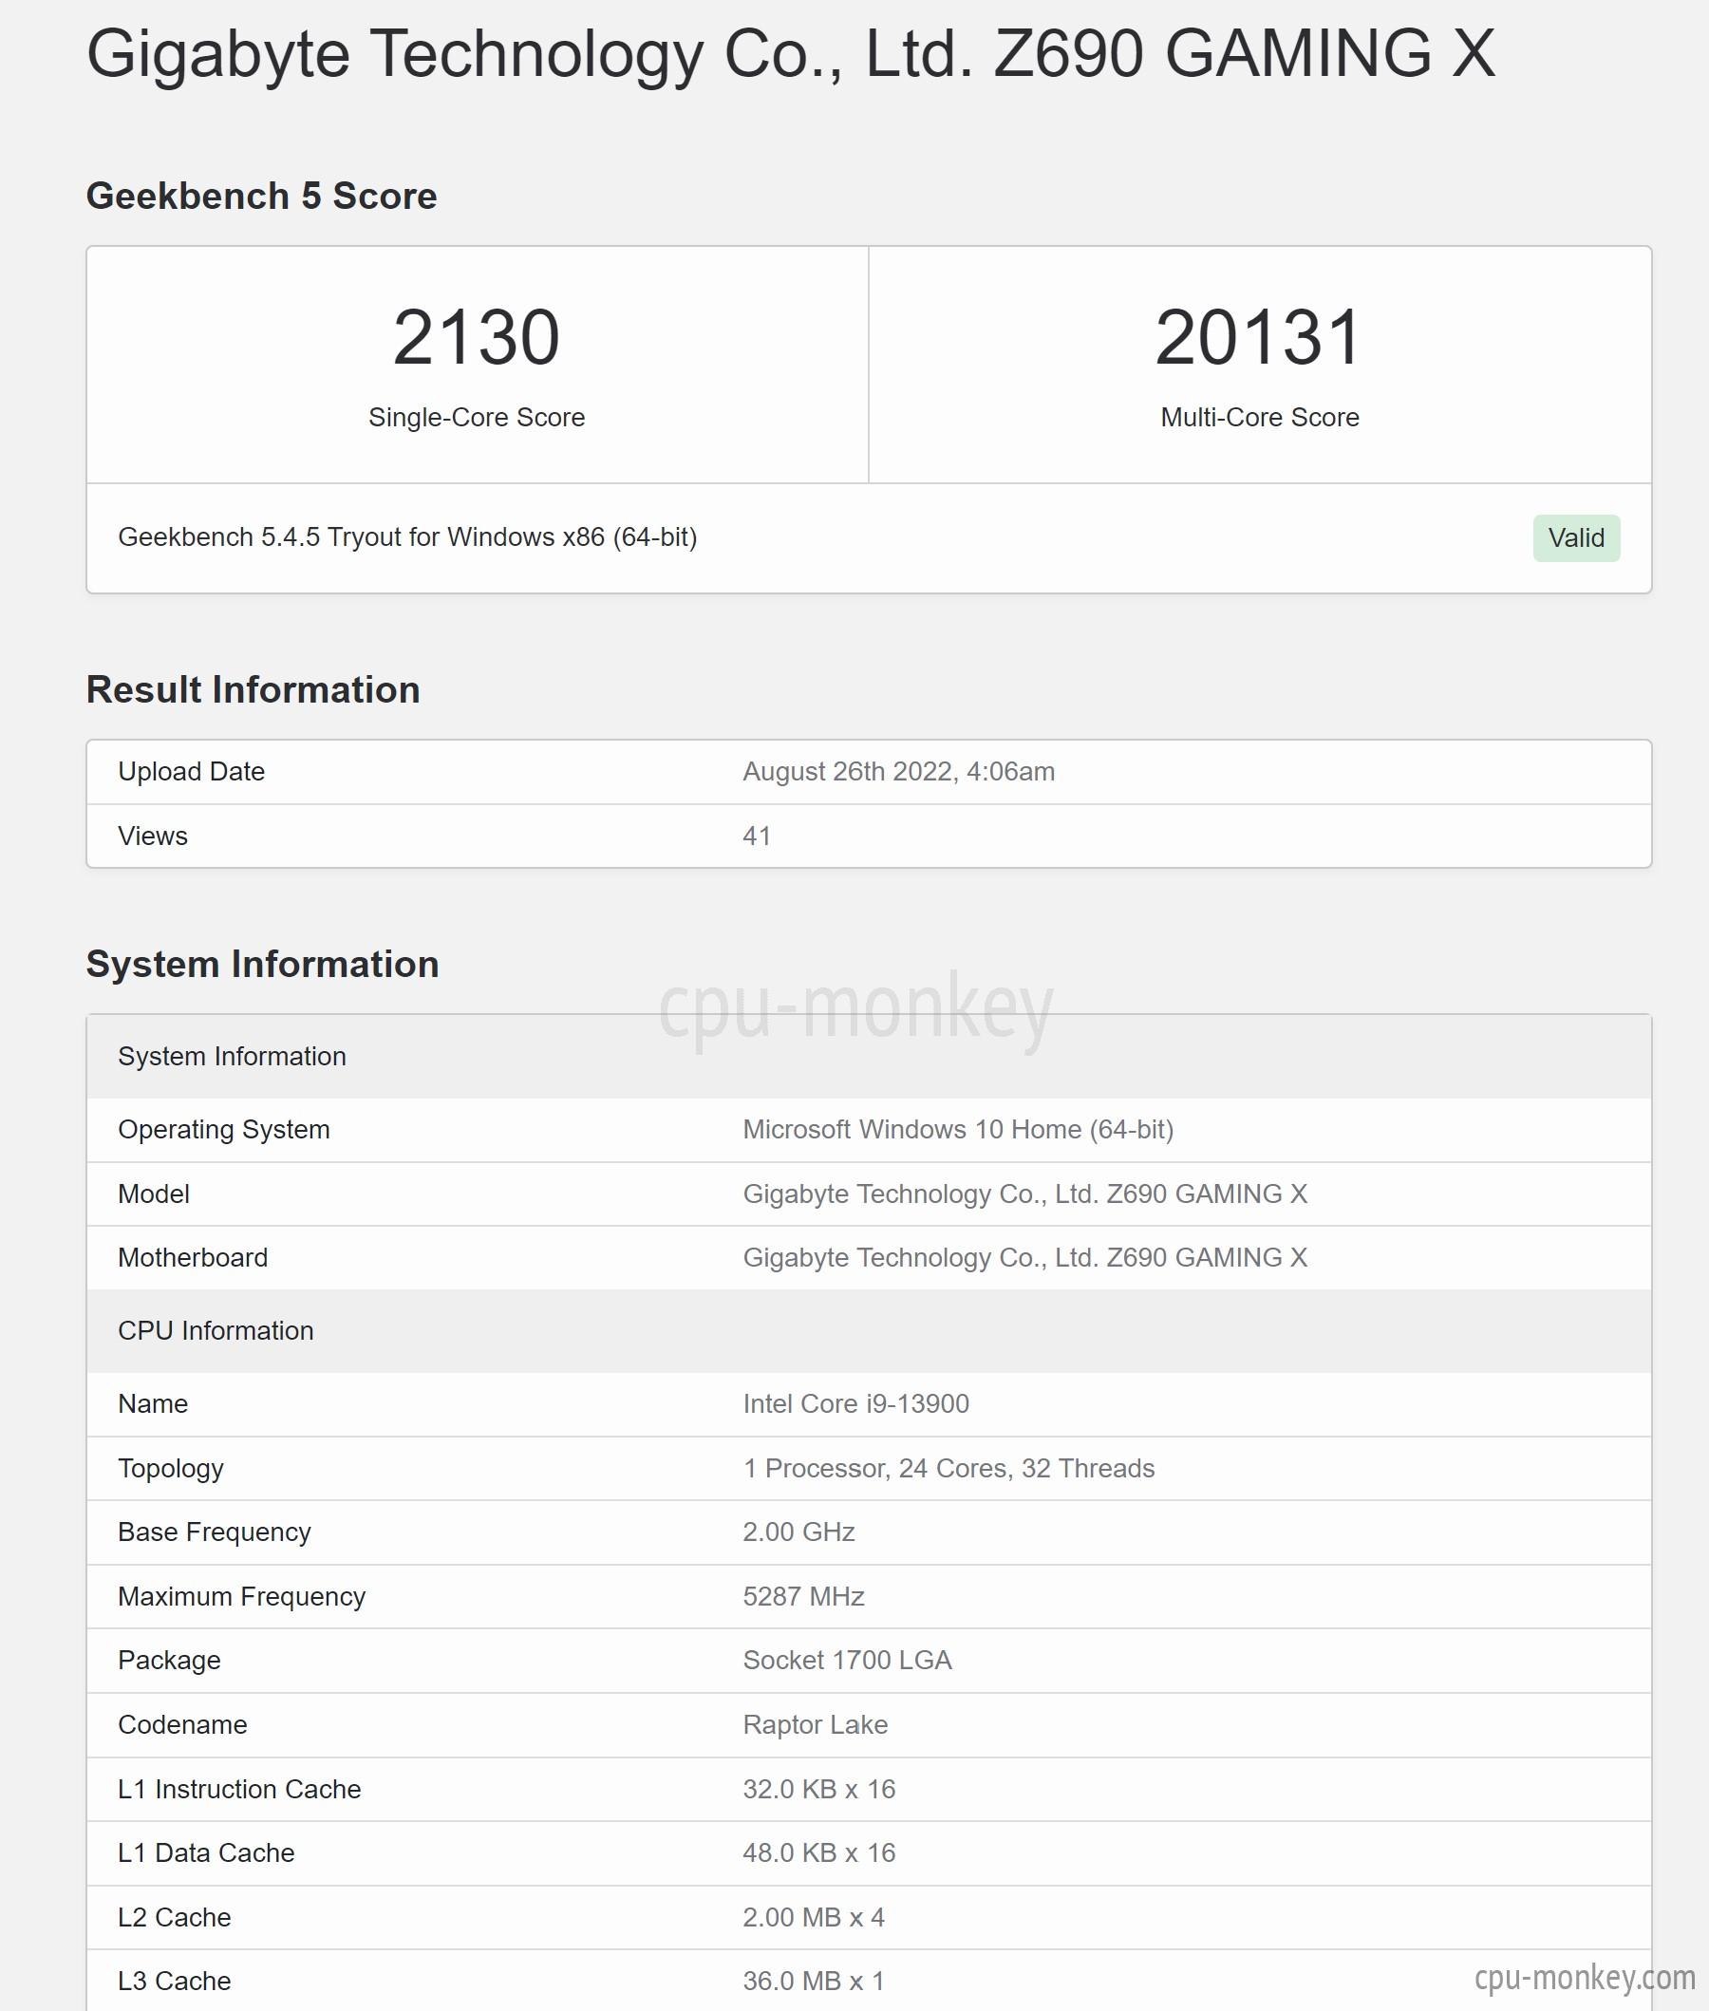
Task: Select the 2130 single-core score value
Action: [476, 337]
